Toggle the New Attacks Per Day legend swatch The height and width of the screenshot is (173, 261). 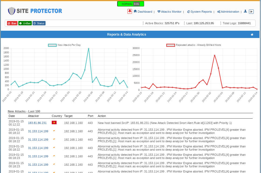pos(52,45)
